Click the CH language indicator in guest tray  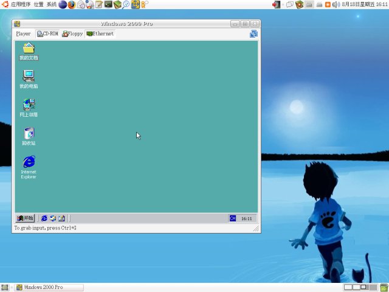point(232,218)
